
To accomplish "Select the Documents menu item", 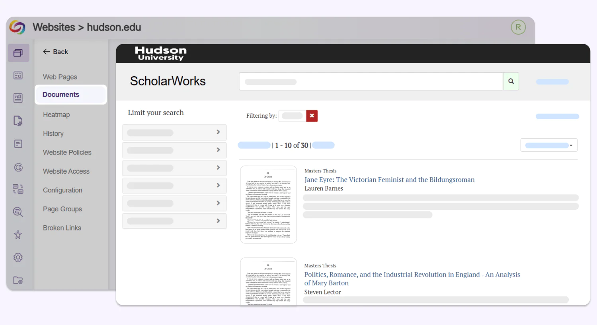I will pos(71,95).
